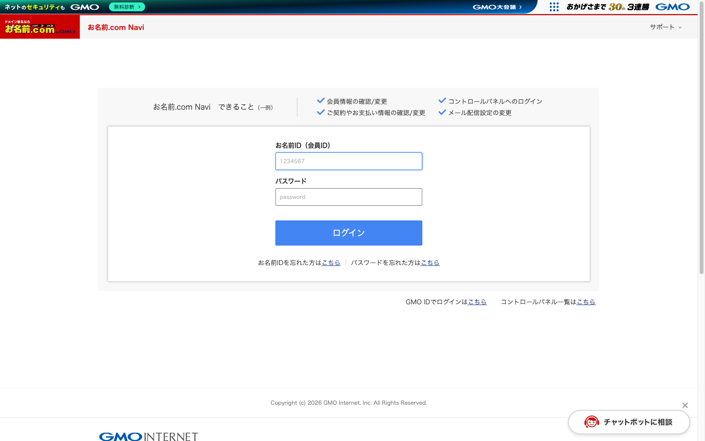Click the おかげさまで30th 3連勝 banner
The width and height of the screenshot is (705, 441).
click(x=608, y=7)
